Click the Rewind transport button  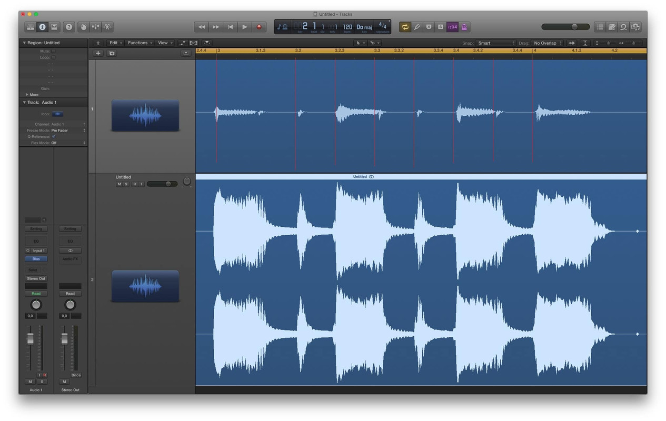(x=201, y=27)
